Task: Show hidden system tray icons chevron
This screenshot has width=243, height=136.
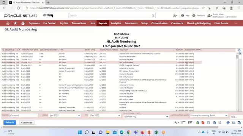Action: [199, 132]
